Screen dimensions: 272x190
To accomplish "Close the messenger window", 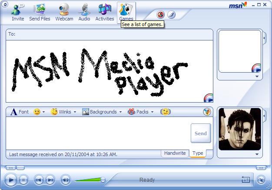I will coord(265,5).
